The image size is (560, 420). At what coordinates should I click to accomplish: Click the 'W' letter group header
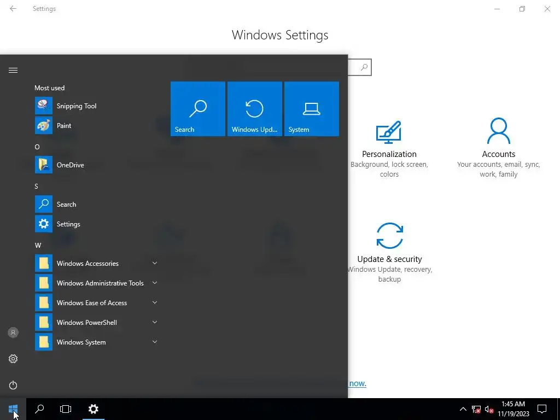[x=38, y=246]
